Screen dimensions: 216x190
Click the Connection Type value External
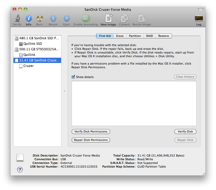[x=66, y=163]
